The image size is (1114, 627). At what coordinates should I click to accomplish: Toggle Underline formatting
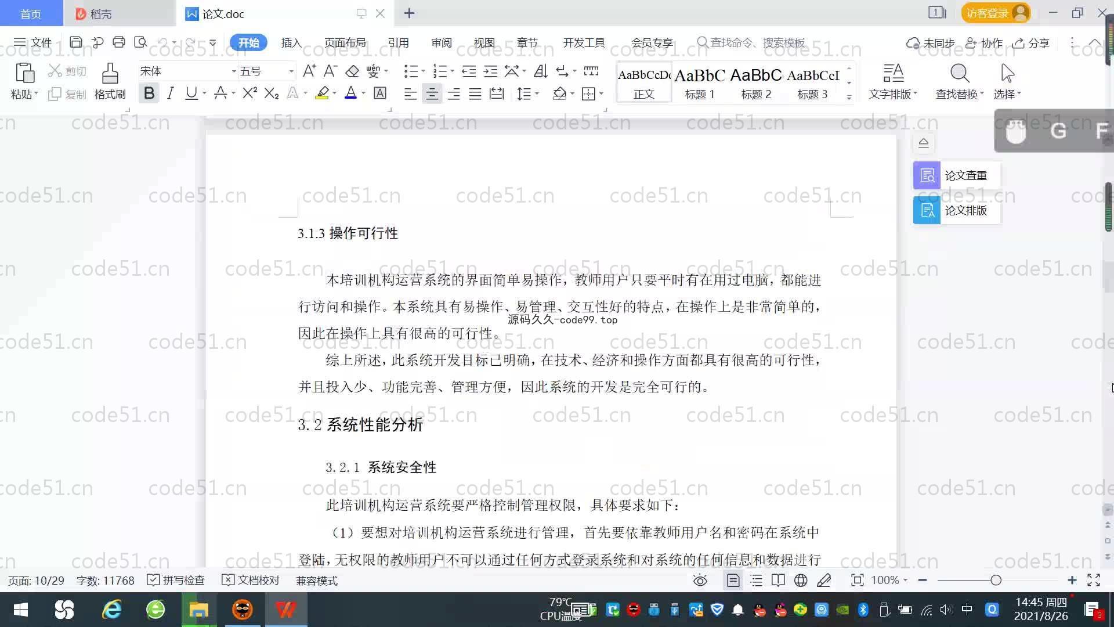point(191,93)
